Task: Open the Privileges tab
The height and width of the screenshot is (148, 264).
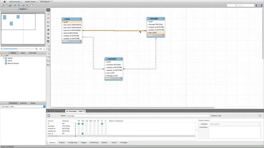Action: pos(124,143)
